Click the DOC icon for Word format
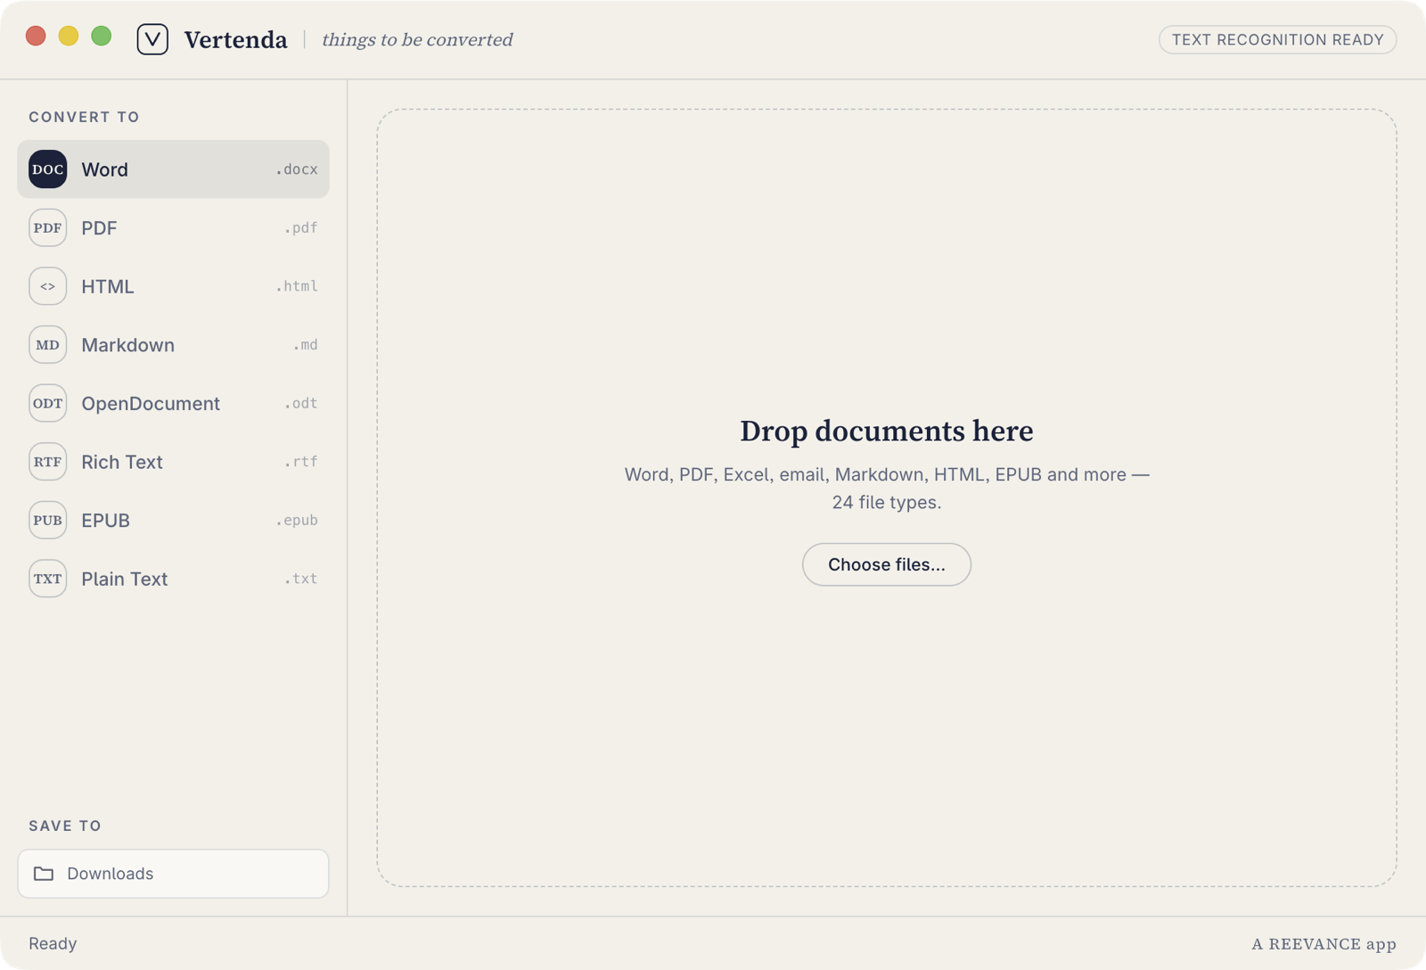The height and width of the screenshot is (970, 1426). click(x=47, y=169)
